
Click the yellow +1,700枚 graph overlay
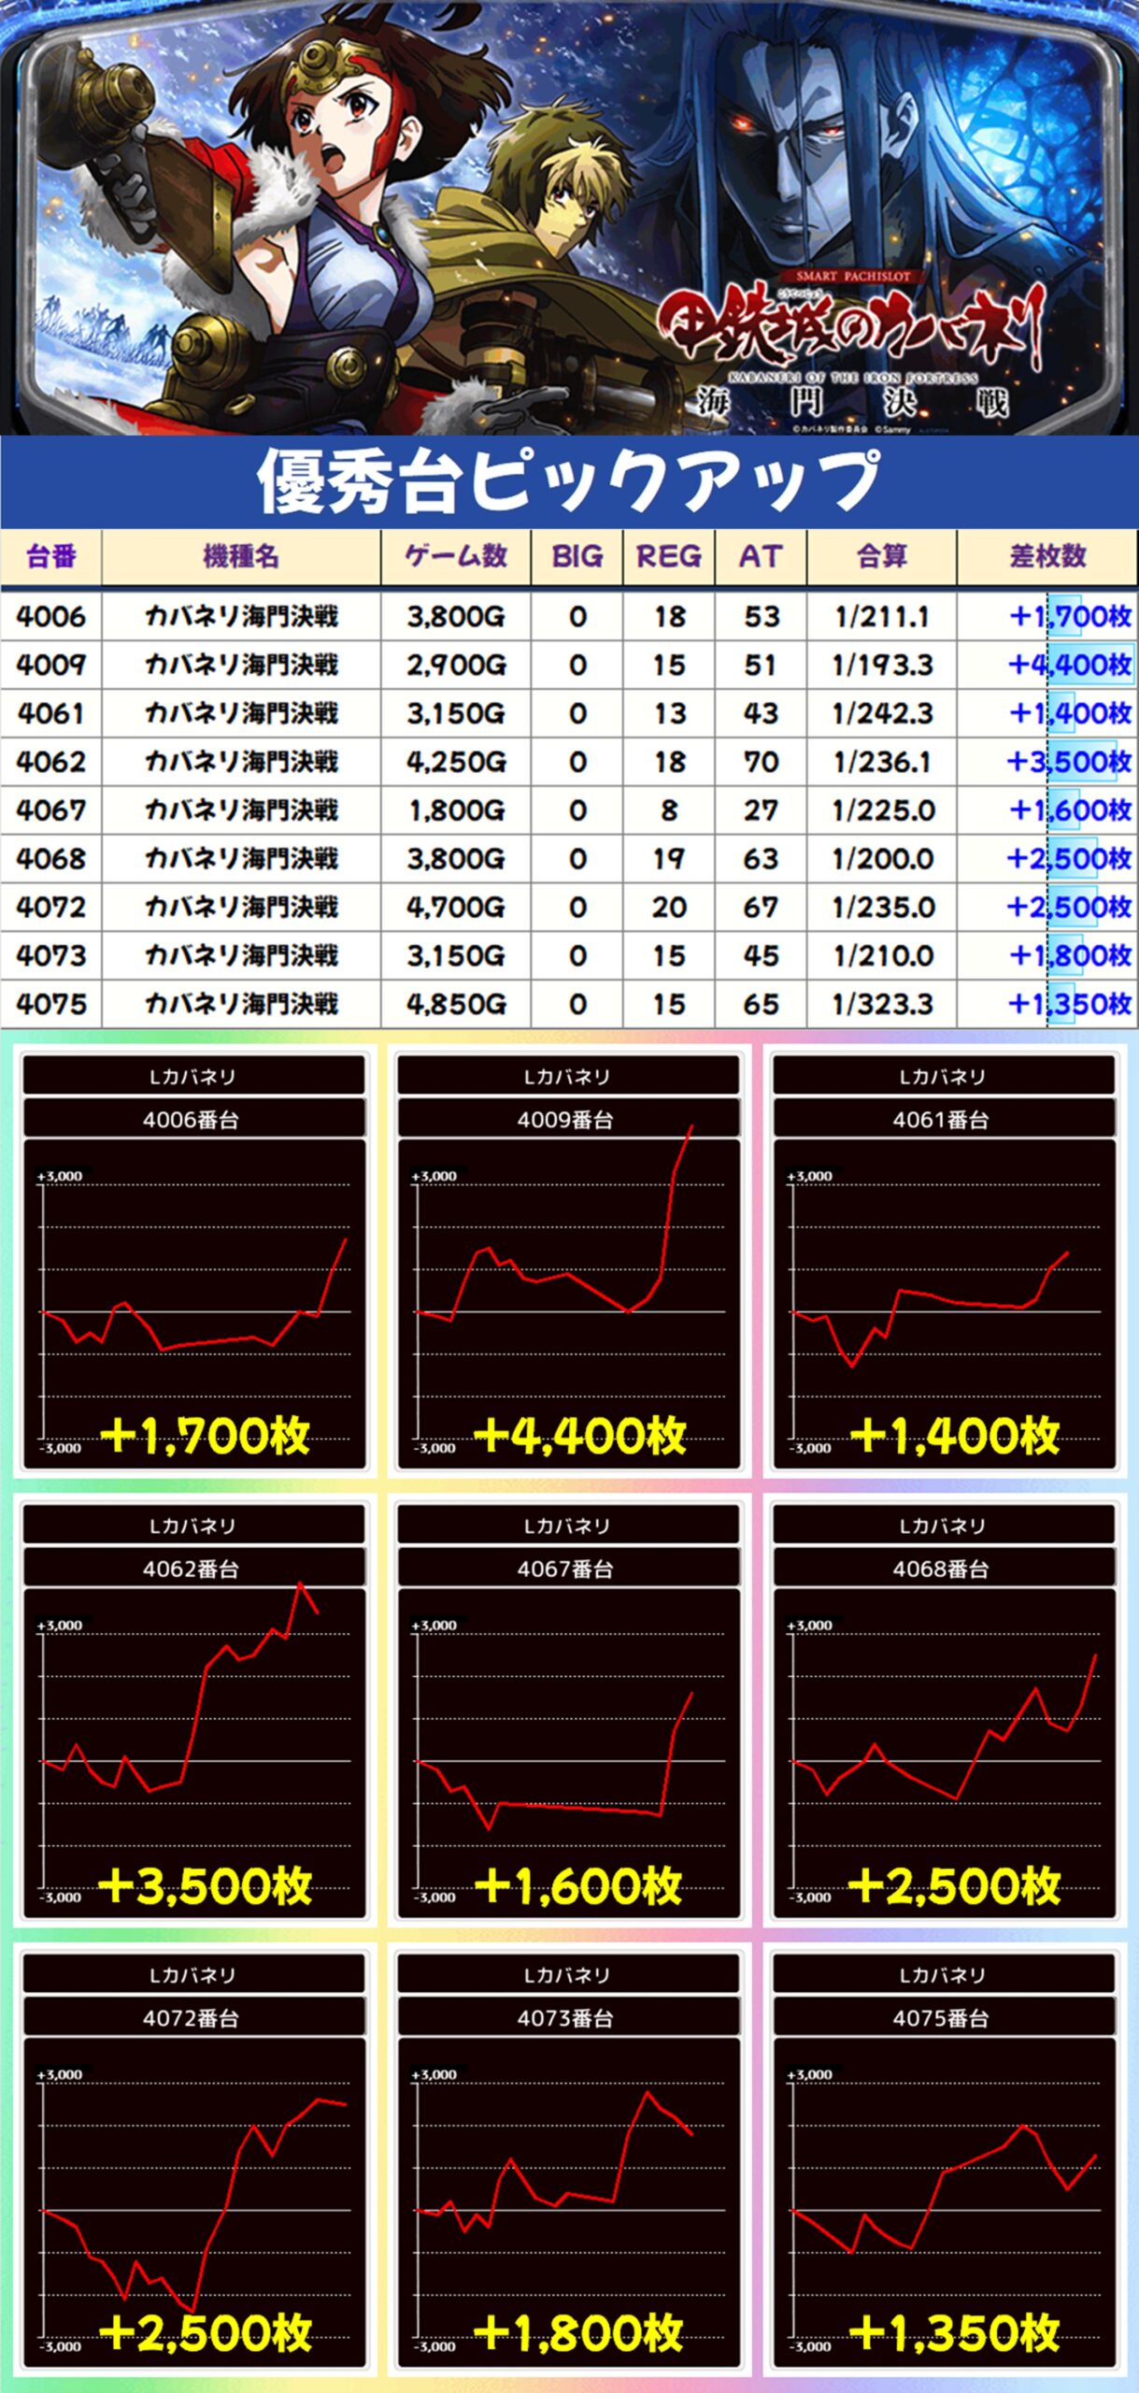pos(204,1436)
